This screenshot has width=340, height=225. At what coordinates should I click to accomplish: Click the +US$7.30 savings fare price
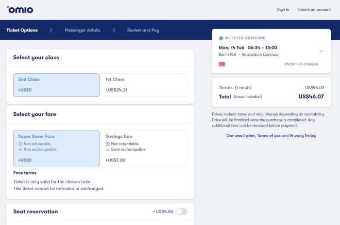point(115,160)
